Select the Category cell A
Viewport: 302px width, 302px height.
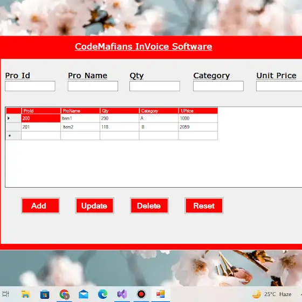point(159,118)
